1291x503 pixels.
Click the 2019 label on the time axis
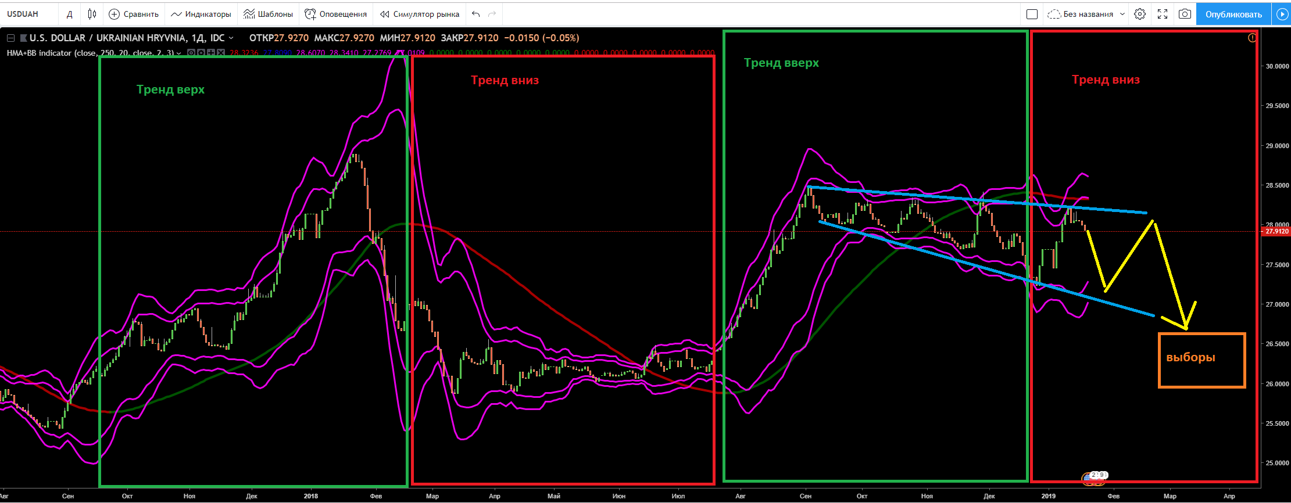click(x=1049, y=496)
